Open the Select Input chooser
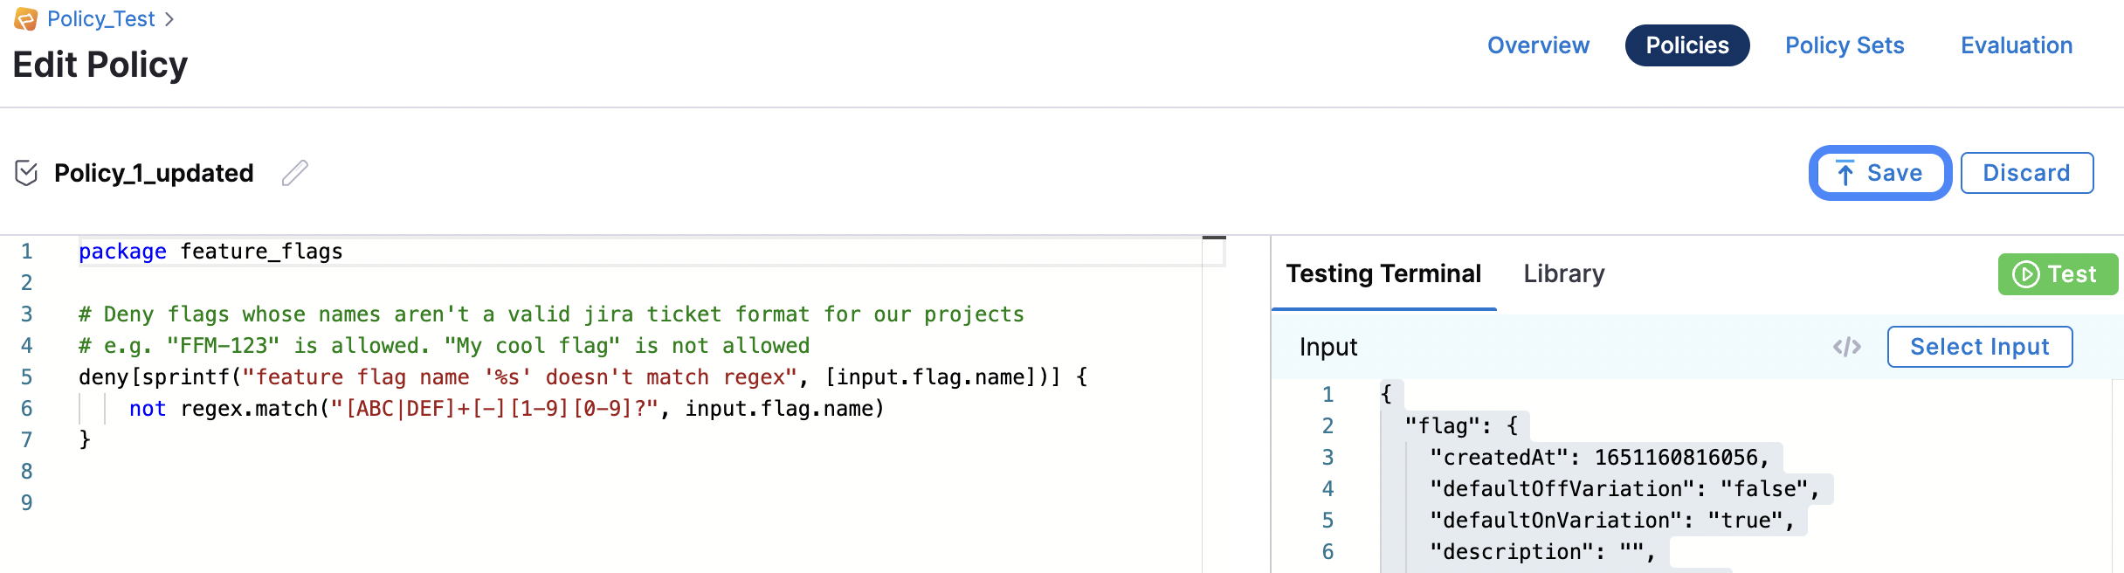This screenshot has width=2124, height=573. 1979,347
